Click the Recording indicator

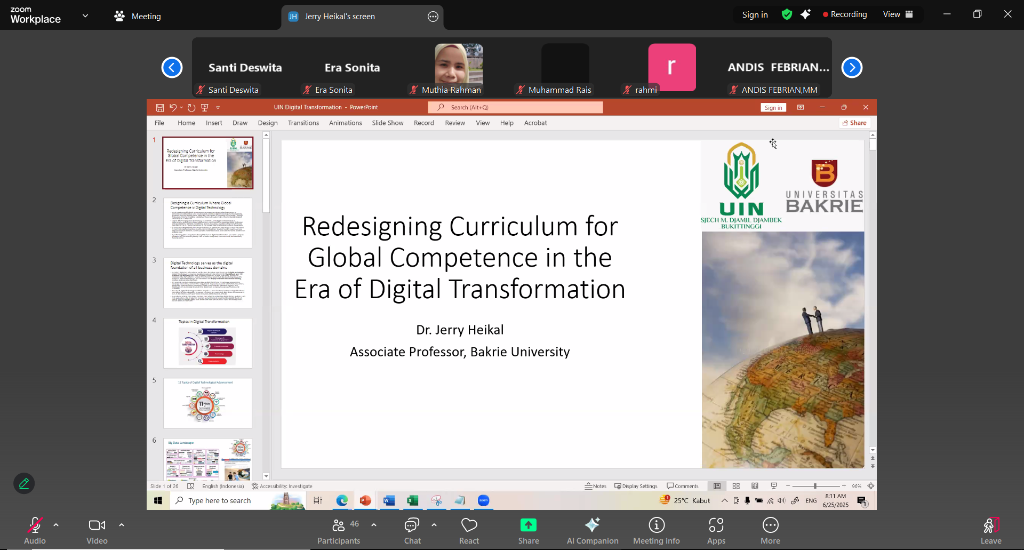[x=845, y=14]
